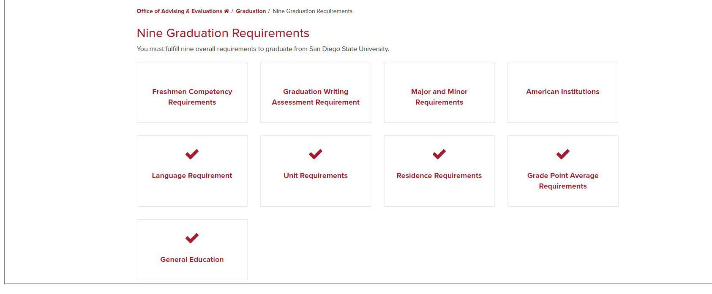Open General Education link text
The height and width of the screenshot is (294, 712).
(x=192, y=259)
